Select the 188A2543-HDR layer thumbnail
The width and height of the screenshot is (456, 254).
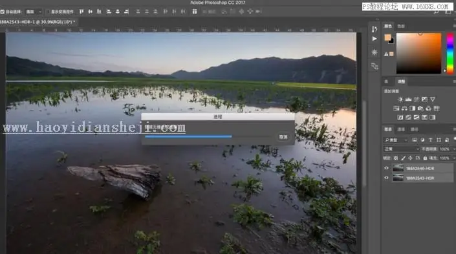[398, 178]
